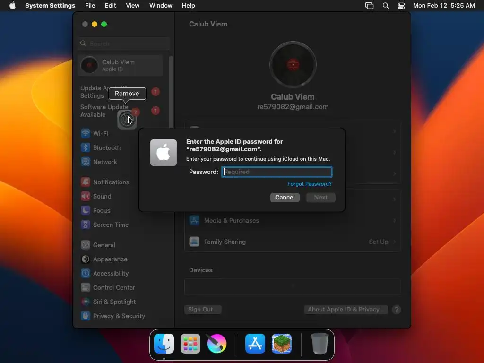Image resolution: width=484 pixels, height=363 pixels.
Task: Click the re579082@gmail.com email under the profile name
Action: [293, 107]
